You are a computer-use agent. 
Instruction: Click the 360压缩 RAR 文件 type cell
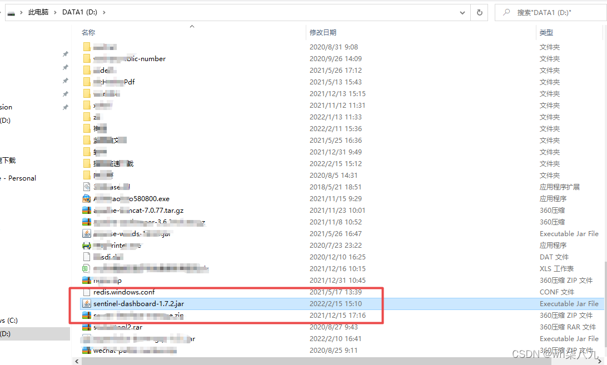pos(568,327)
